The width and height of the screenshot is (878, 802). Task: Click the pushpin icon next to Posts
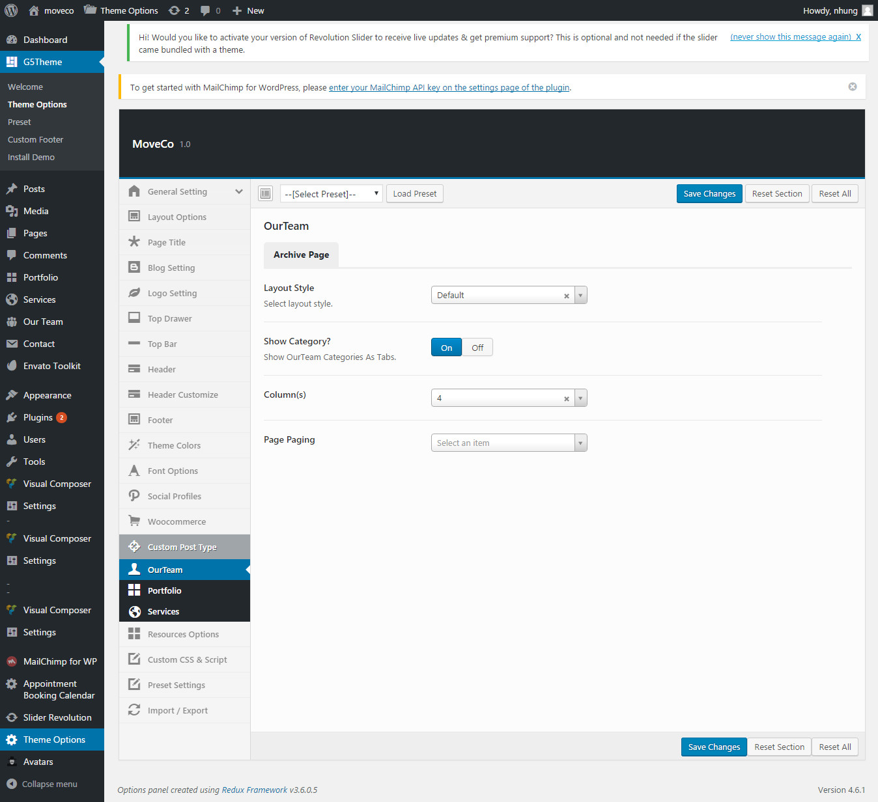[12, 189]
